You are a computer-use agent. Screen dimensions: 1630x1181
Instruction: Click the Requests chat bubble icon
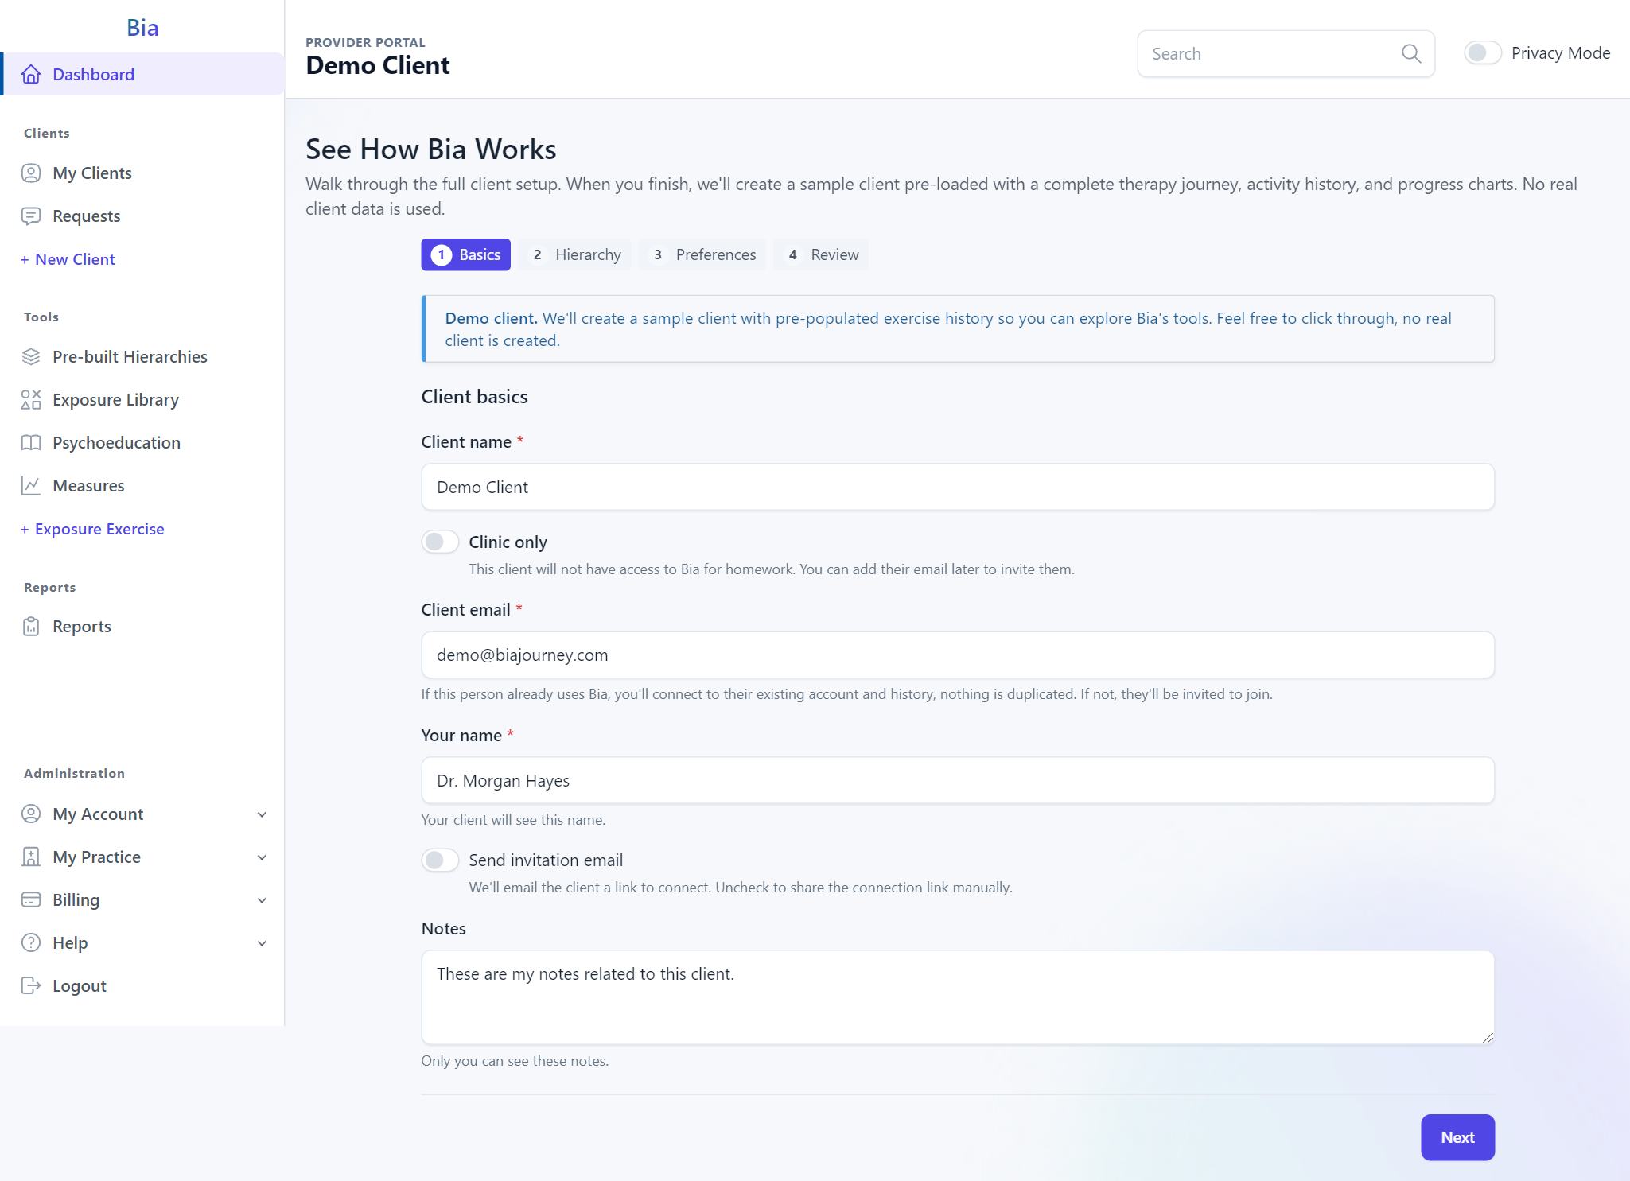pos(31,216)
